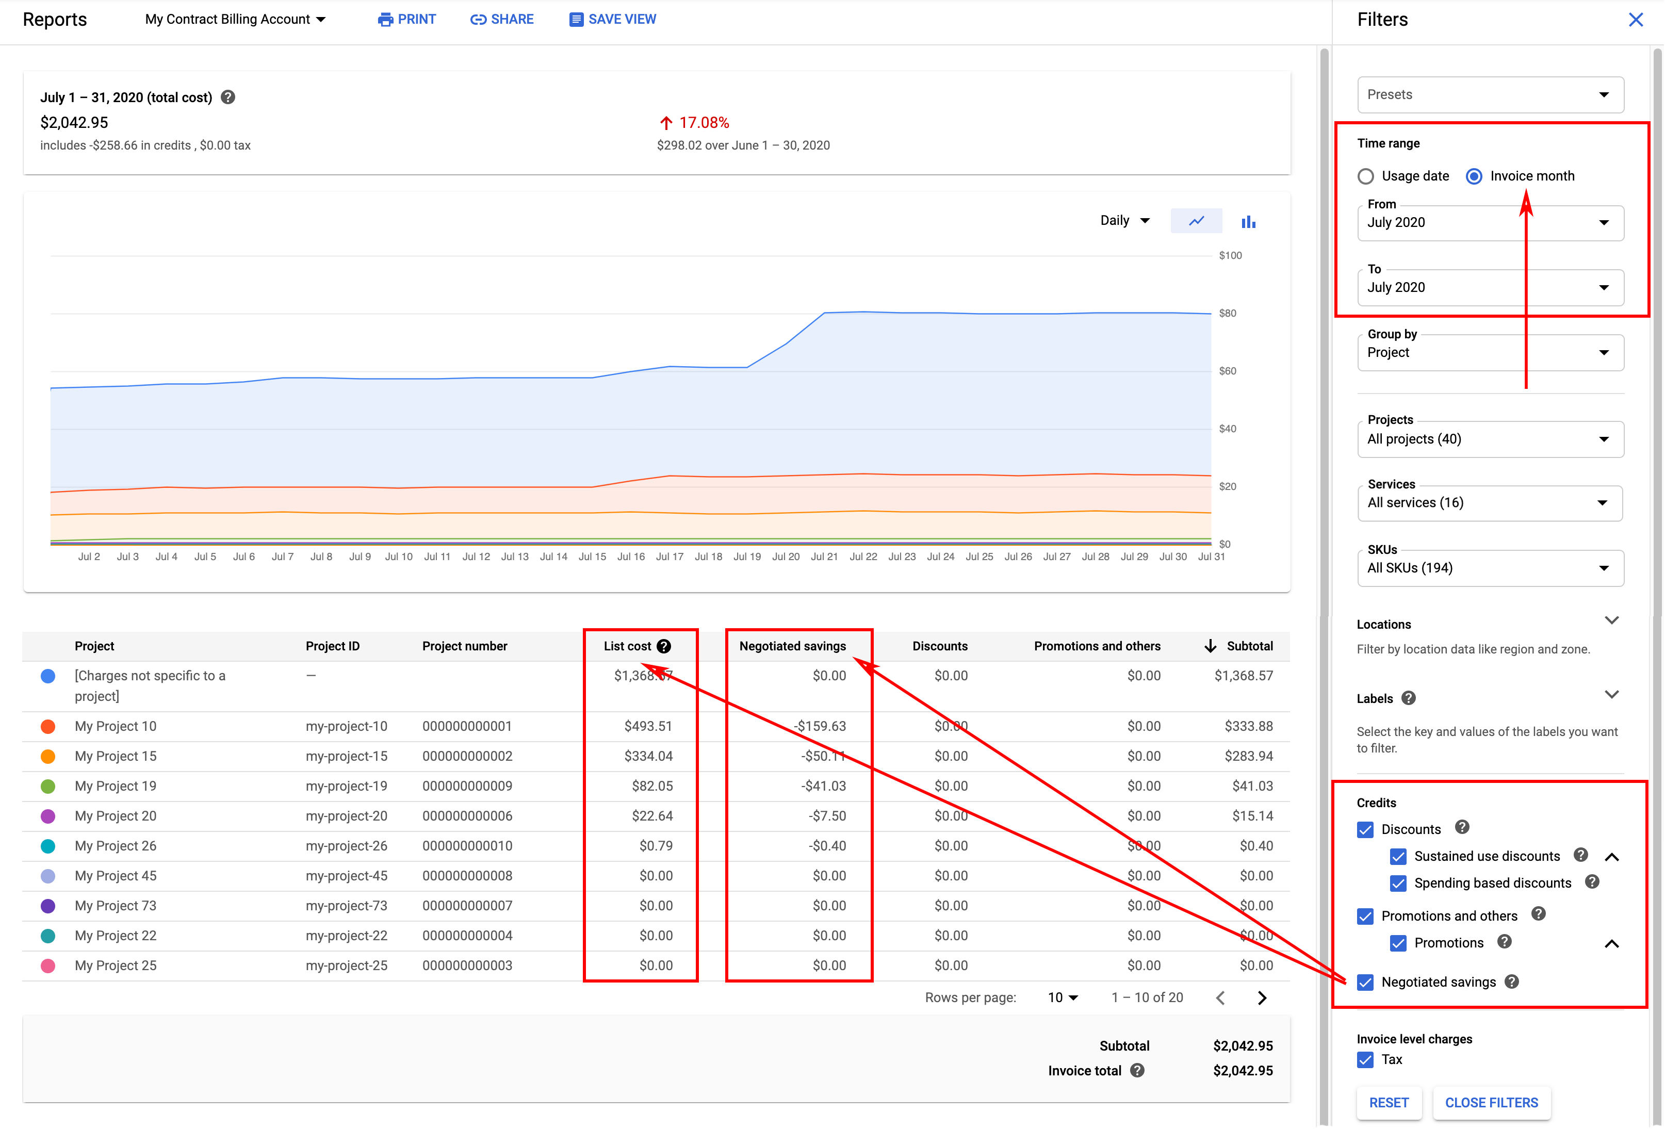Click the Presets dropdown menu

click(1490, 94)
